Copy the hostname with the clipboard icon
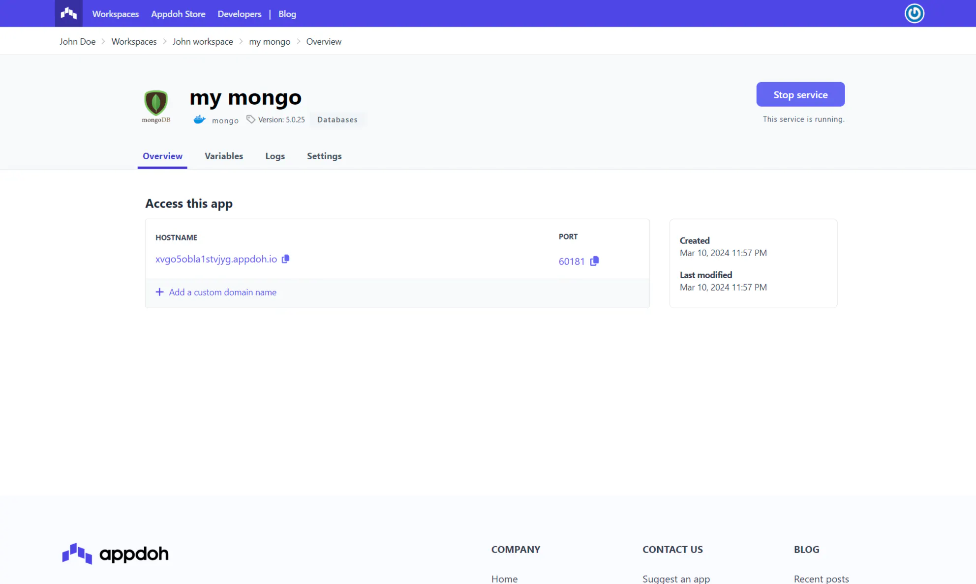The image size is (976, 584). [285, 259]
